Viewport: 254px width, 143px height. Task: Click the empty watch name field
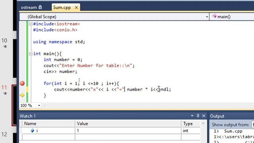coord(48,137)
